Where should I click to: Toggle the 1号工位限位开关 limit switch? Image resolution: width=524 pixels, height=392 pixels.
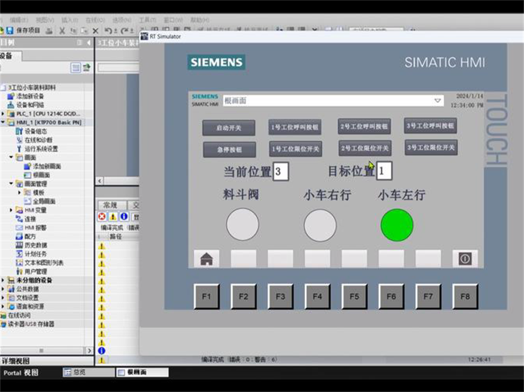pos(295,149)
